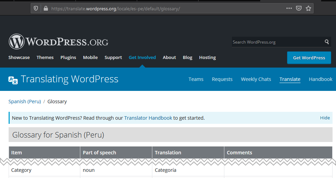Viewport: 336px width, 178px height.
Task: Open the Showcase menu item
Action: point(19,57)
